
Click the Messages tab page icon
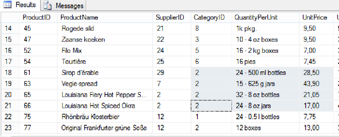point(48,6)
